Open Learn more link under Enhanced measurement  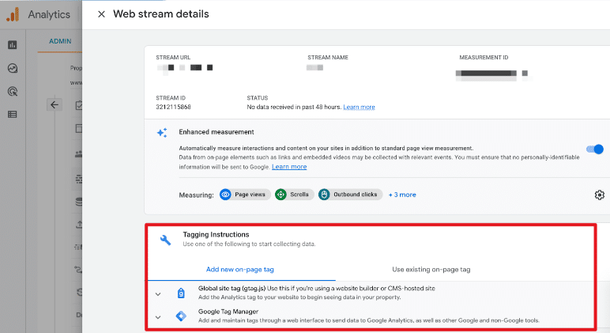tap(289, 167)
